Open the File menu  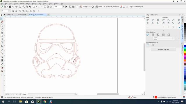(x=2, y=4)
